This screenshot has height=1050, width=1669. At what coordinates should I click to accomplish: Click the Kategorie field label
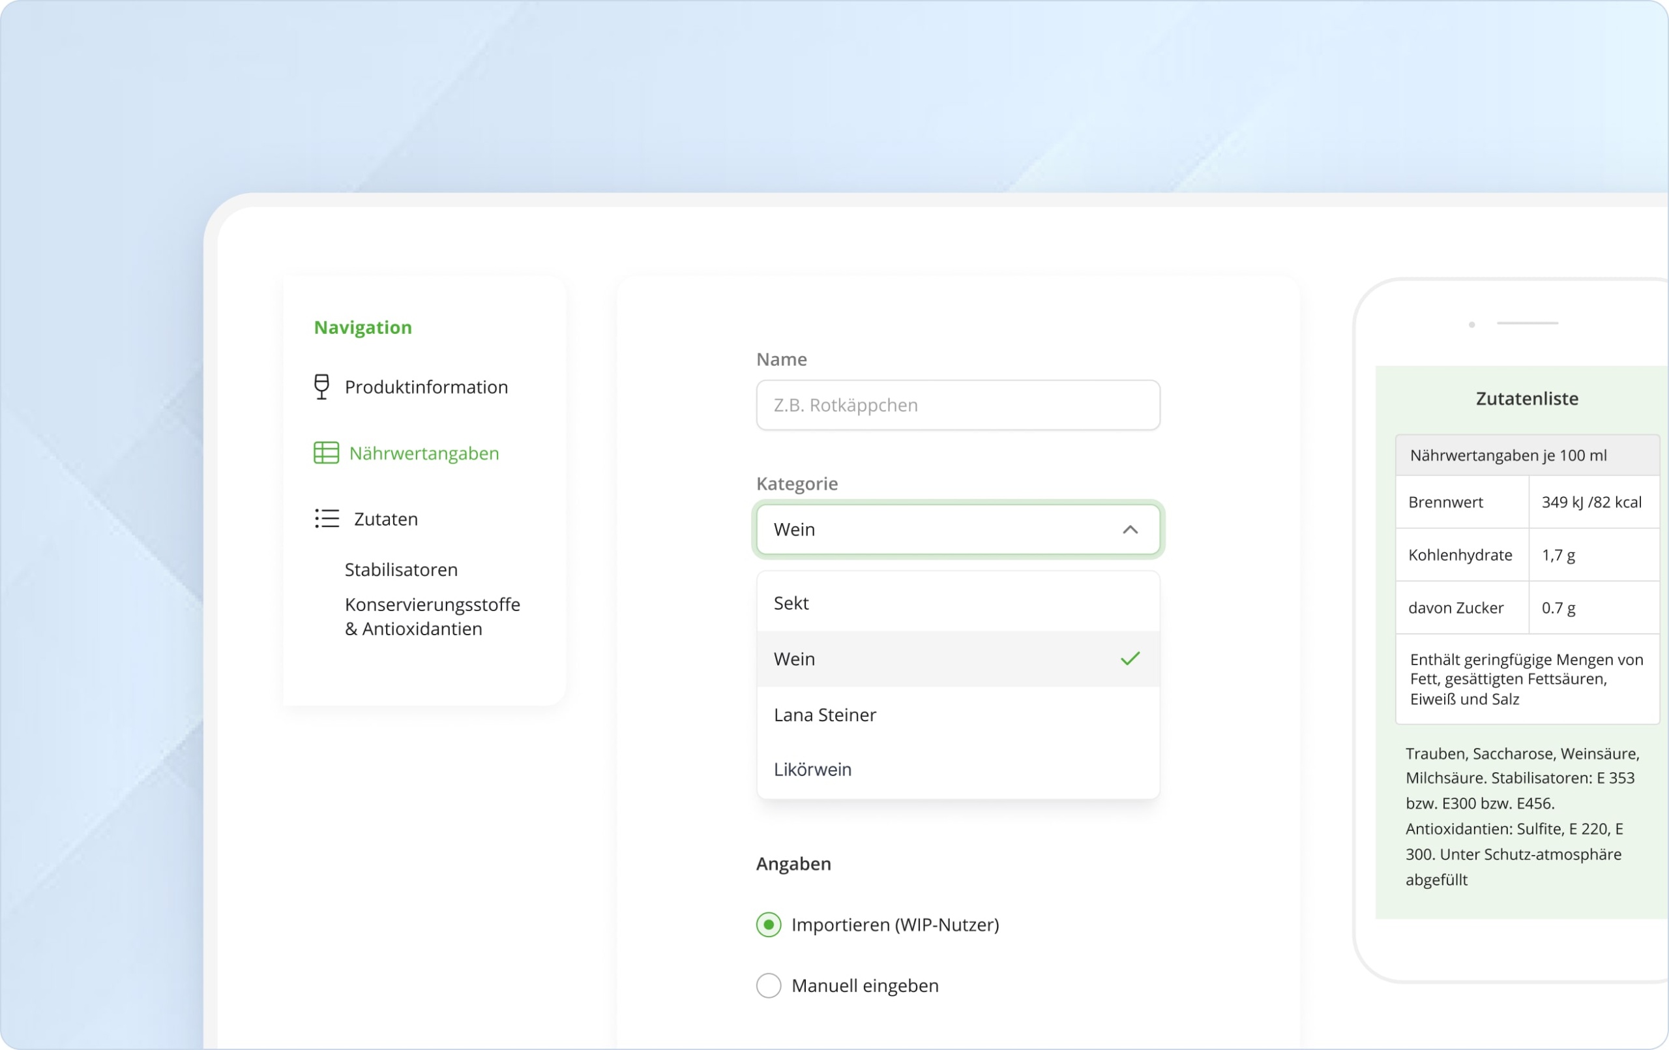(x=797, y=483)
